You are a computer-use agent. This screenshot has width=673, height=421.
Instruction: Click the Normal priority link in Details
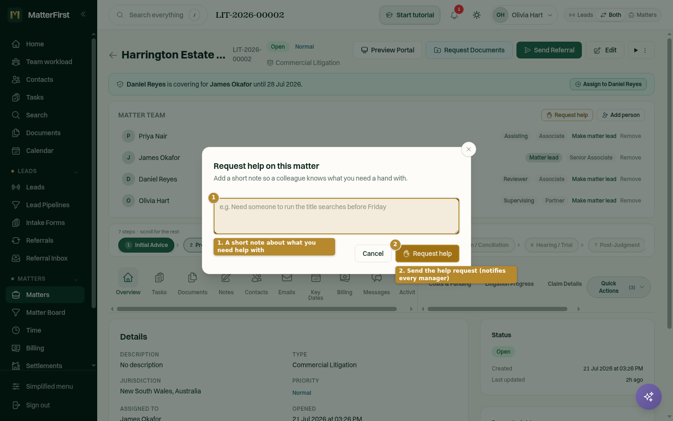[x=301, y=393]
